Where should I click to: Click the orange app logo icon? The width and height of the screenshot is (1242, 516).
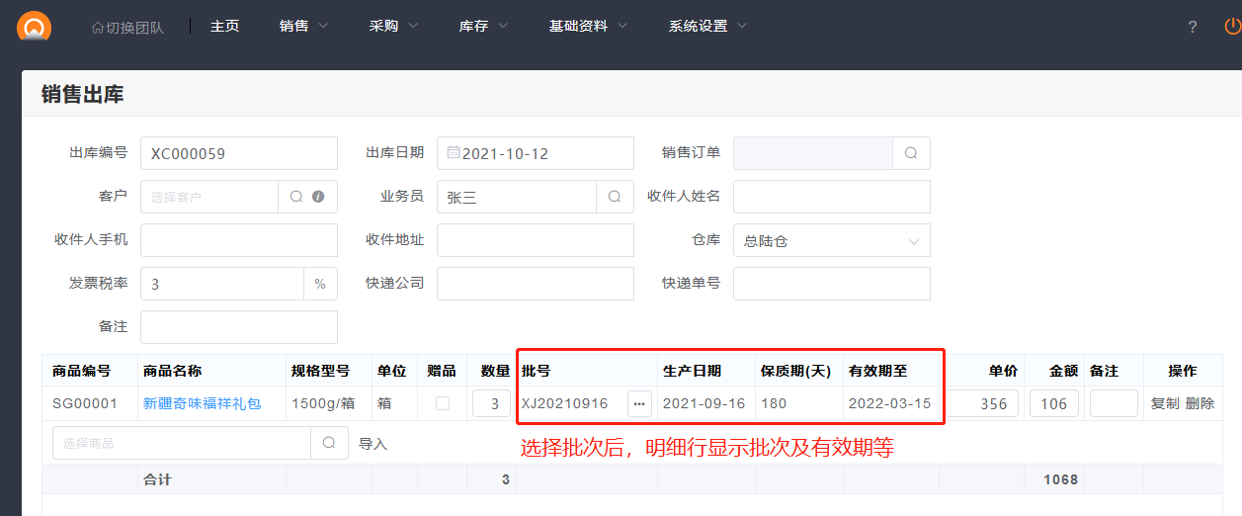[35, 26]
